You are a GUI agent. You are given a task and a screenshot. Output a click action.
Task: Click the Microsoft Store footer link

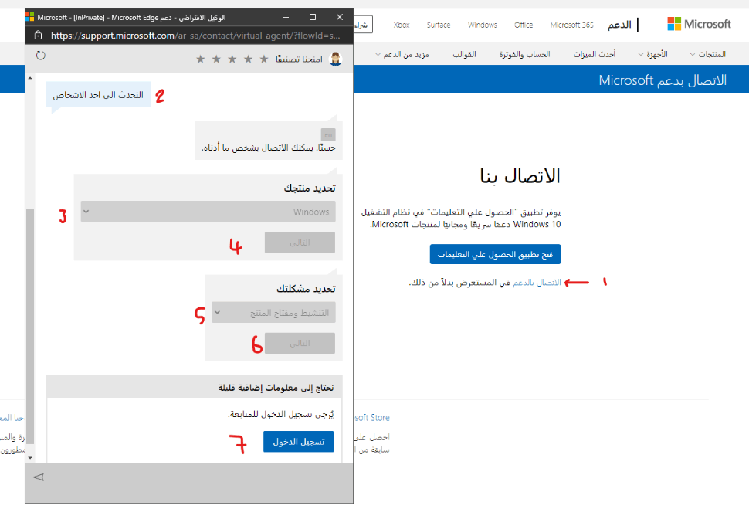(371, 417)
